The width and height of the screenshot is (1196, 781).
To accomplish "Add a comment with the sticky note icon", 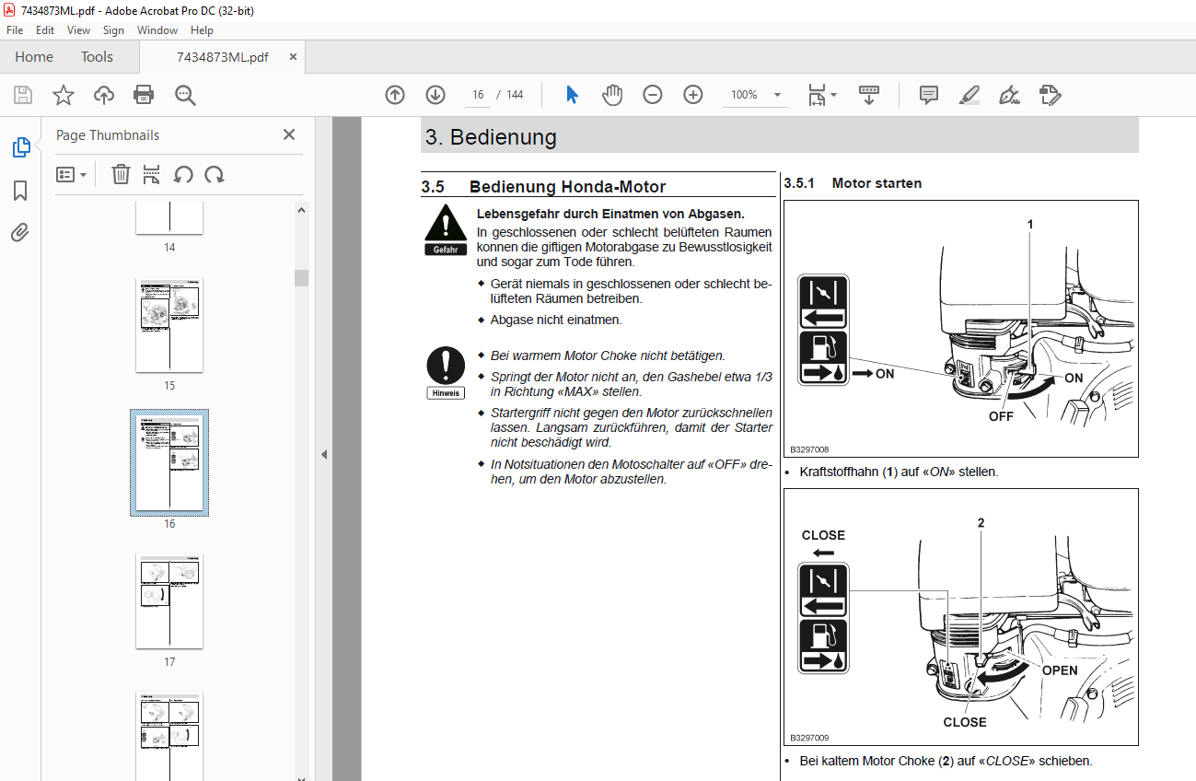I will pyautogui.click(x=929, y=95).
